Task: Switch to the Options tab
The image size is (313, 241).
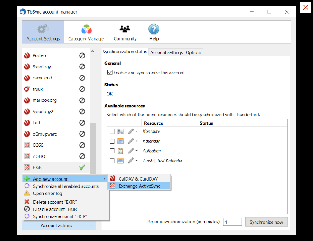Action: pyautogui.click(x=193, y=52)
